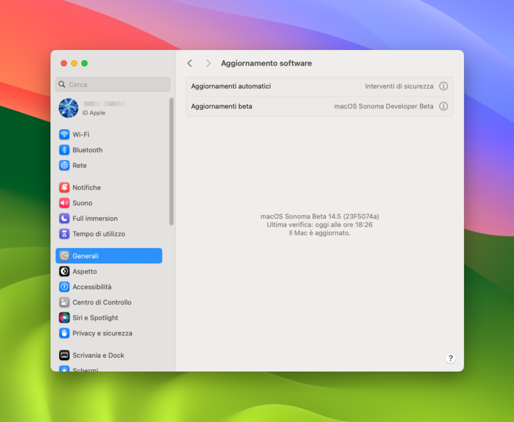Image resolution: width=514 pixels, height=422 pixels.
Task: Select Rete label in sidebar
Action: [80, 165]
